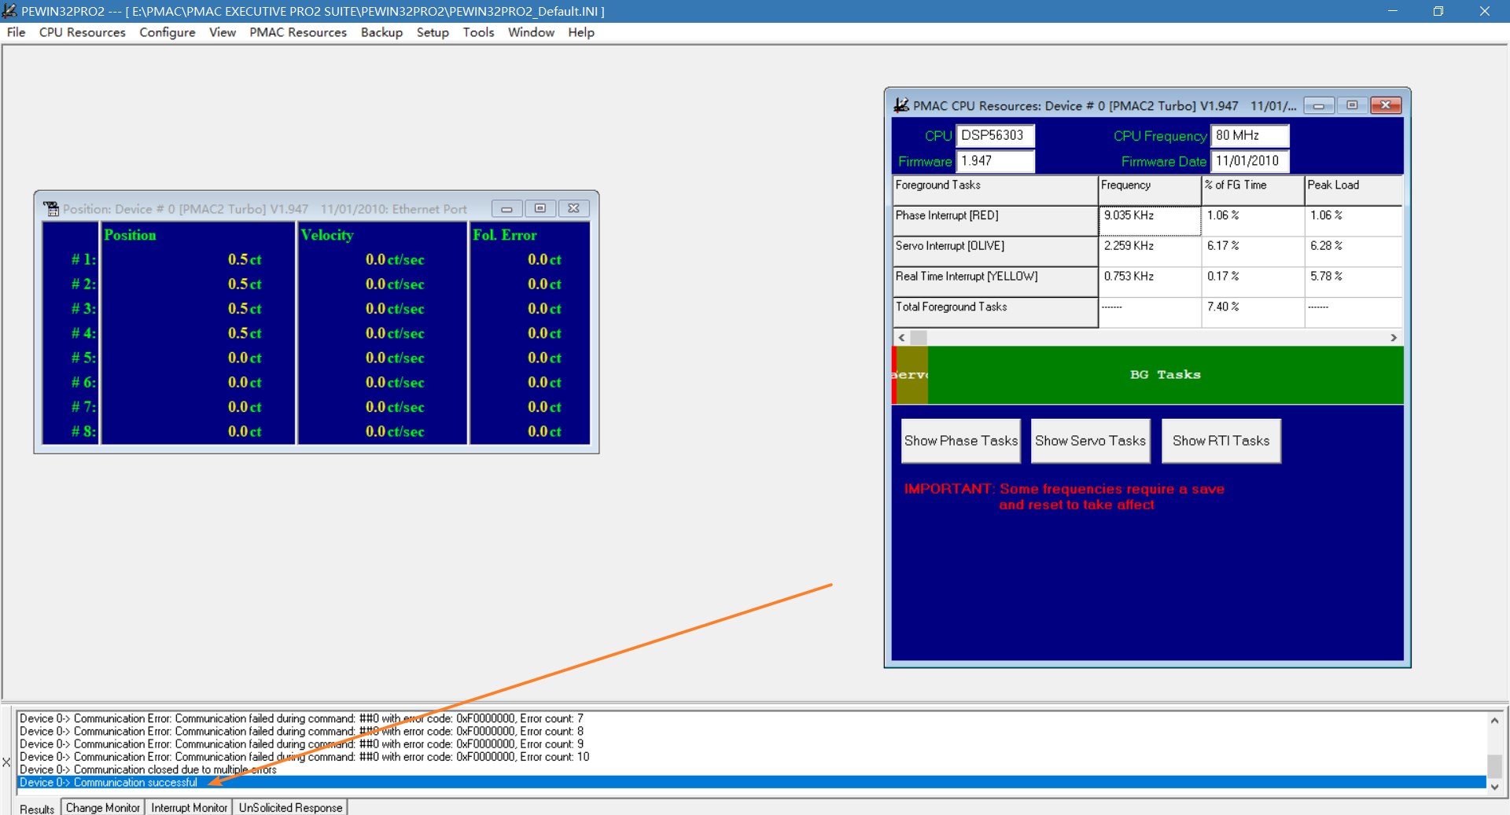
Task: Click the Show Phase Tasks button
Action: pos(960,441)
